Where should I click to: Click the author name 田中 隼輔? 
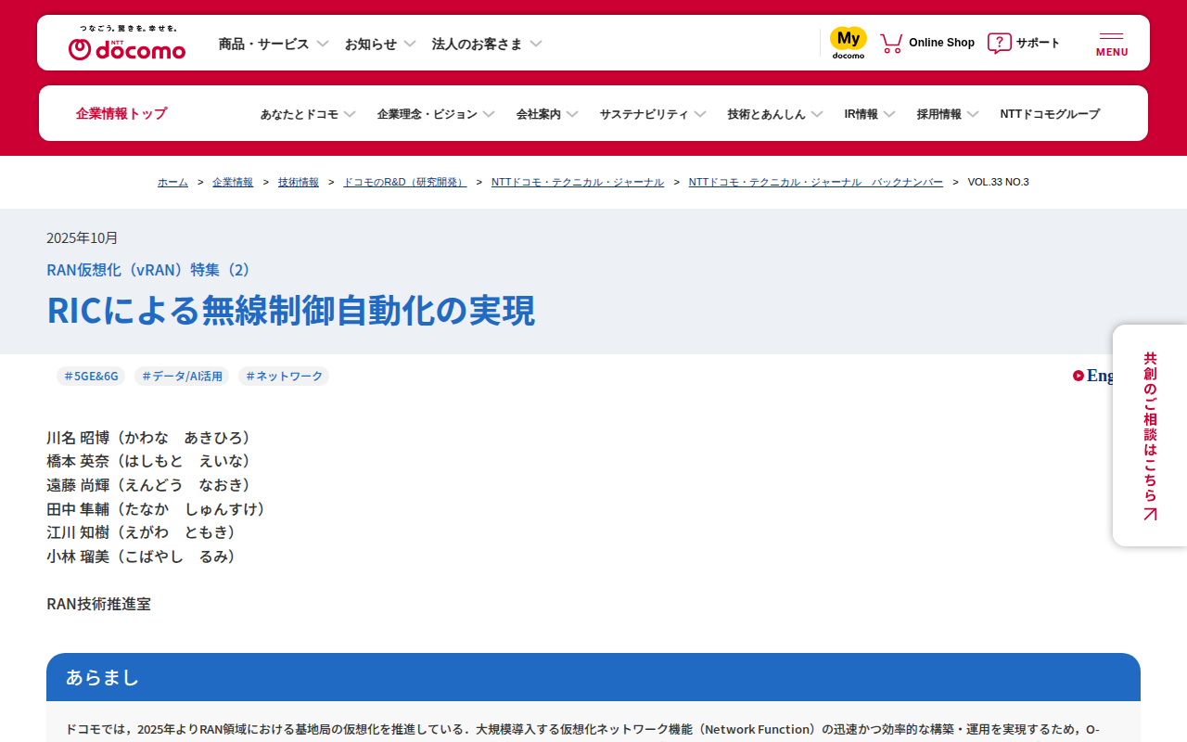(x=78, y=509)
